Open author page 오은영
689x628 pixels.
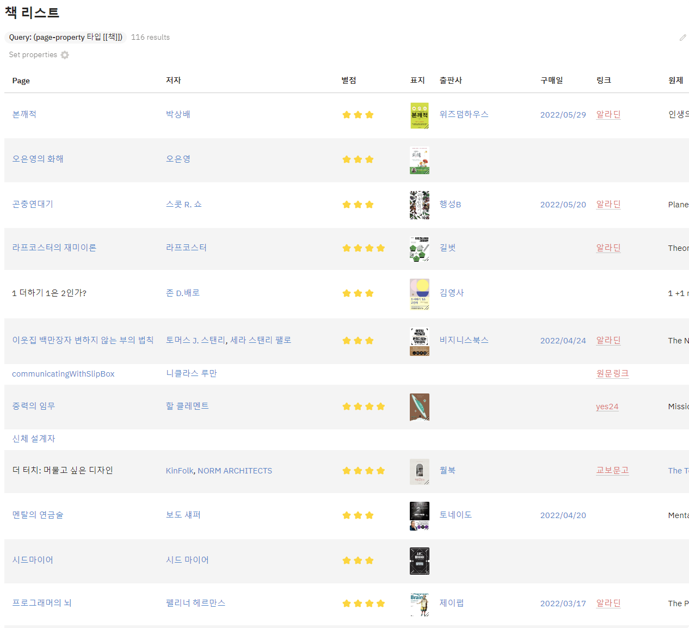[178, 159]
